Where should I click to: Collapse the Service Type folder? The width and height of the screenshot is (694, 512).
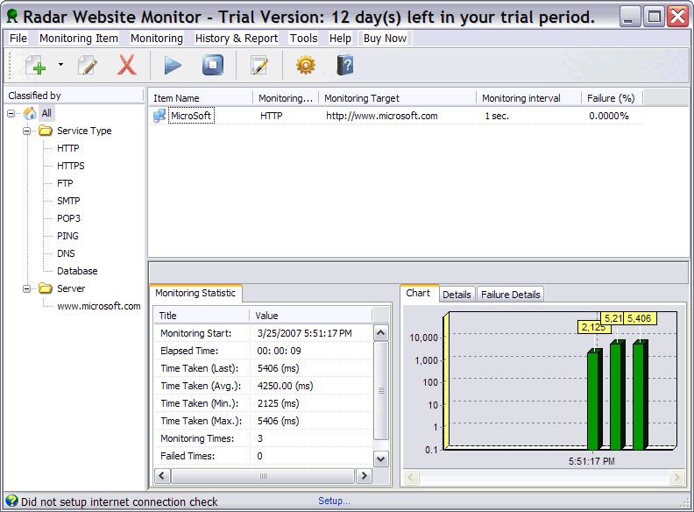27,131
